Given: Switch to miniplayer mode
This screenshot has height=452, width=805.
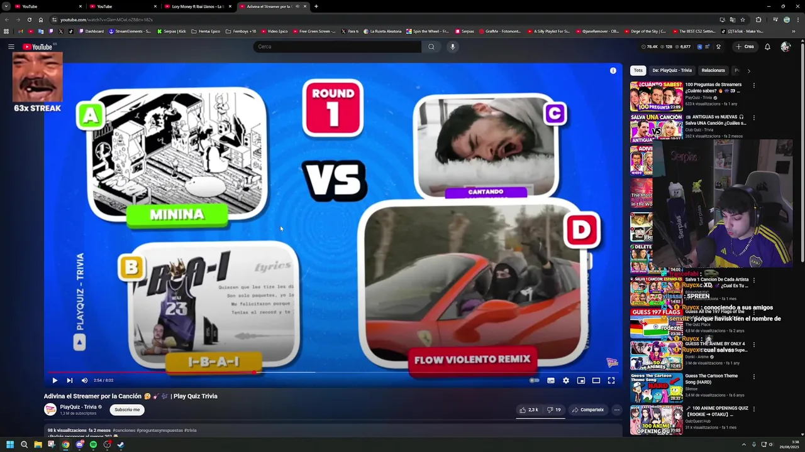Looking at the screenshot, I should click(x=581, y=380).
